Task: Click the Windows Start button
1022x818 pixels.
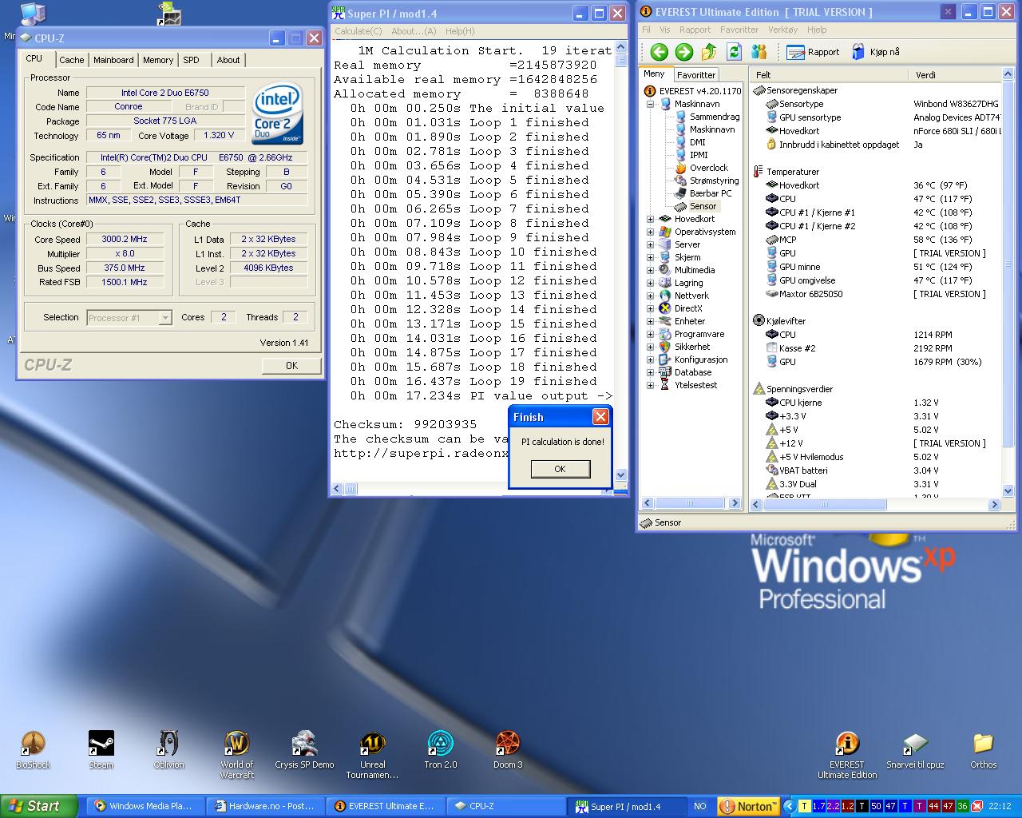Action: [x=39, y=806]
